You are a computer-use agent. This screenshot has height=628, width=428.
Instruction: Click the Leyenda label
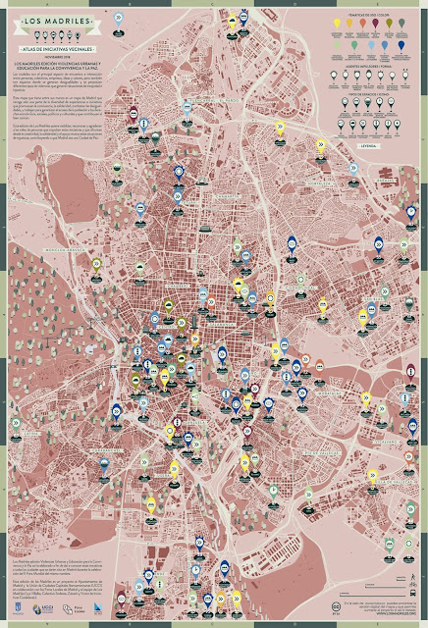(369, 146)
